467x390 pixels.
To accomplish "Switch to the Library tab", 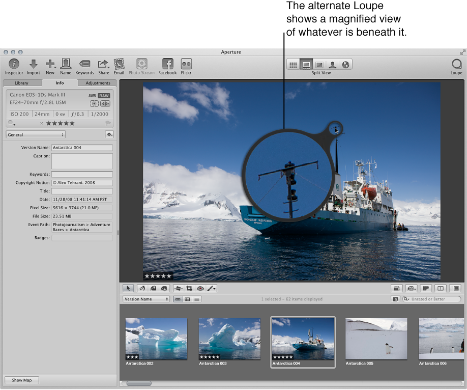I will (x=21, y=83).
